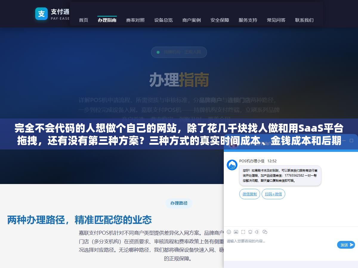The image size is (358, 268).
Task: Click the 持牌机构·正规入网 badge
Action: click(179, 52)
